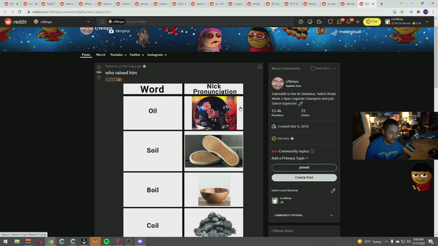Viewport: 438px width, 246px height.
Task: Click the shoe sole image in post
Action: pyautogui.click(x=214, y=151)
